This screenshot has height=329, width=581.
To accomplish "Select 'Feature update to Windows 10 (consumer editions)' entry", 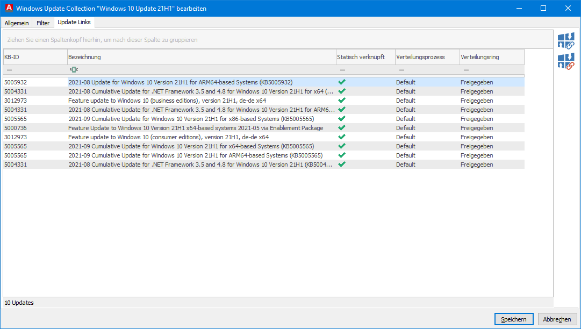I will click(169, 137).
